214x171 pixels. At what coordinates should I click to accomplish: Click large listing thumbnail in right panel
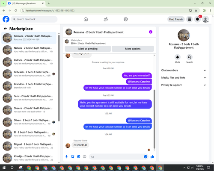click(184, 35)
